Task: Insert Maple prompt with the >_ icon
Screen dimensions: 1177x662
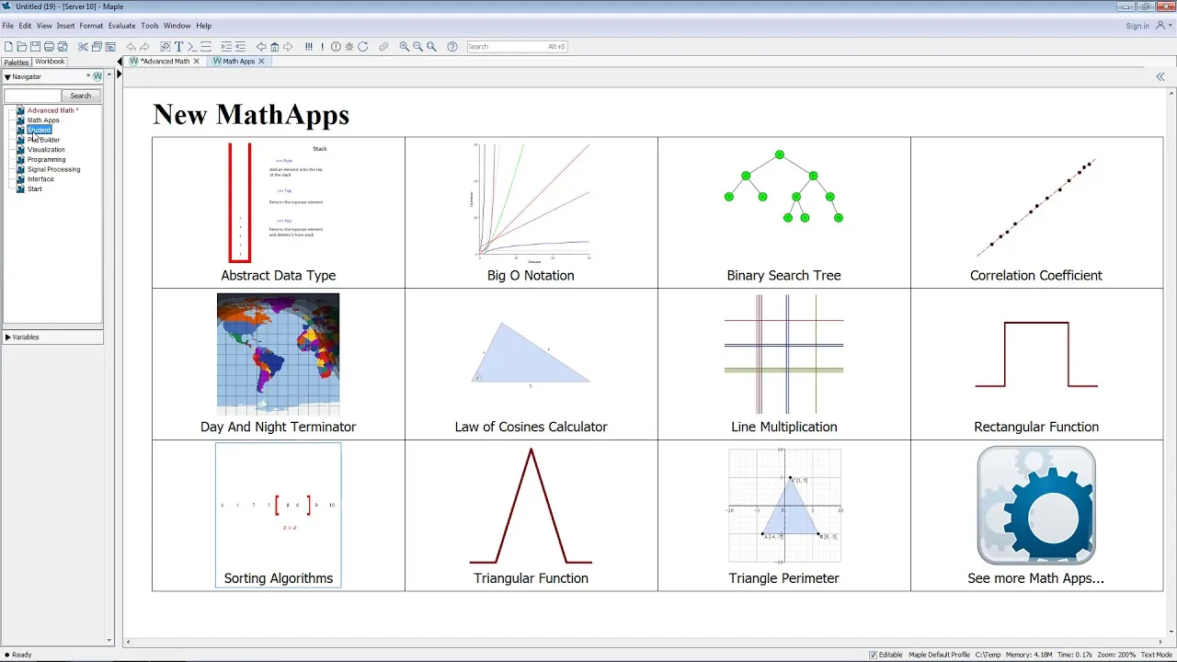Action: pos(192,46)
